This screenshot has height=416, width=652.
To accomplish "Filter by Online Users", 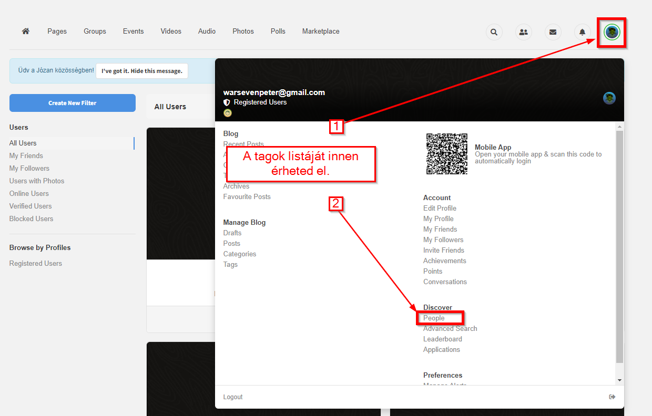I will (29, 194).
